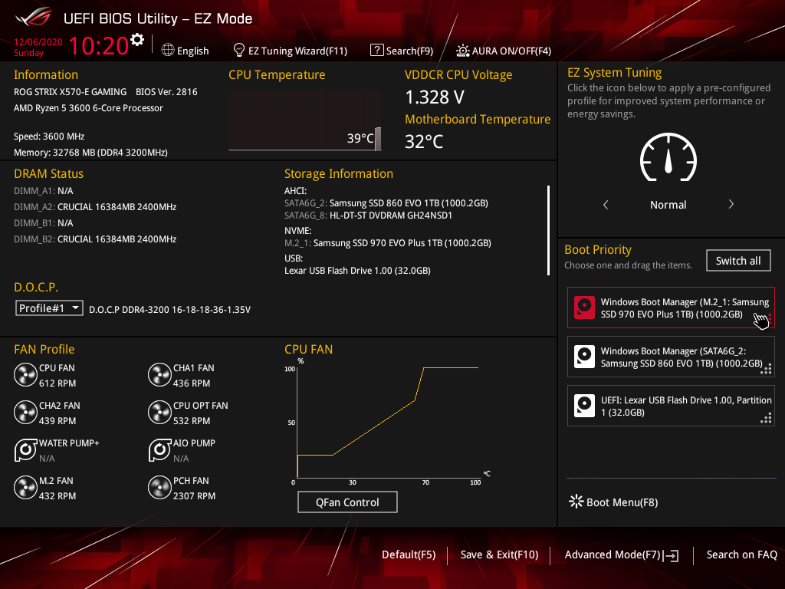Select the CHA2 FAN icon
The width and height of the screenshot is (785, 589).
click(25, 413)
